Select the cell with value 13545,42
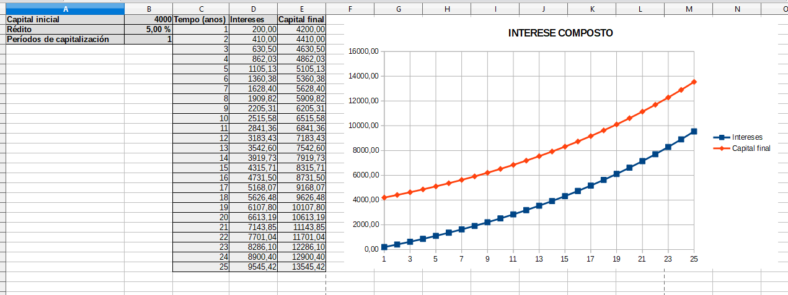788x295 pixels. point(301,267)
